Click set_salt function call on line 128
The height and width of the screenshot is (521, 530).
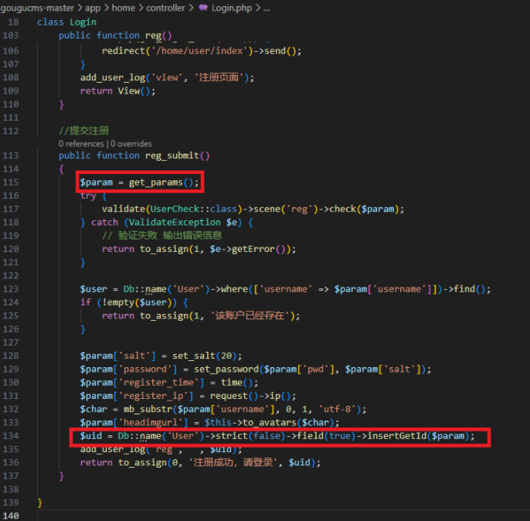pyautogui.click(x=195, y=356)
